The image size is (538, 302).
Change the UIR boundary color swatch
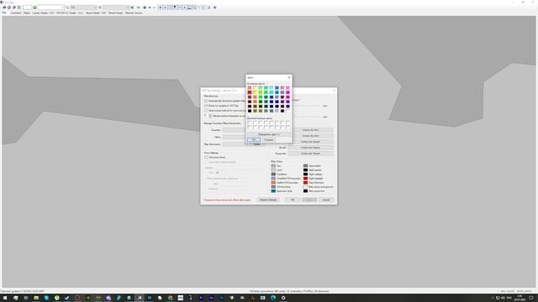pos(273,187)
